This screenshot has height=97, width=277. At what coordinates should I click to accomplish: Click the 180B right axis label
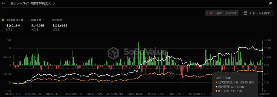268,40
